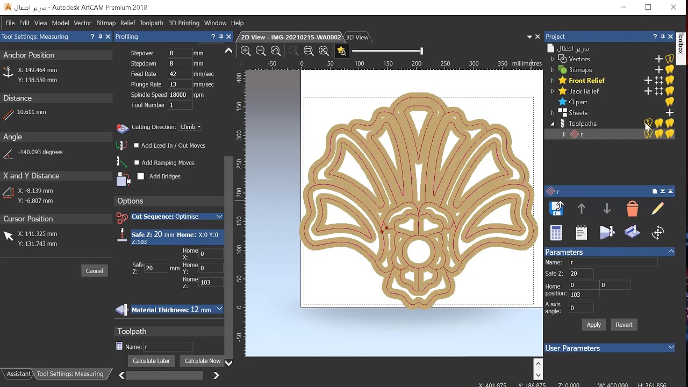Viewport: 688px width, 387px height.
Task: Zoom in on the 2D view
Action: click(246, 51)
